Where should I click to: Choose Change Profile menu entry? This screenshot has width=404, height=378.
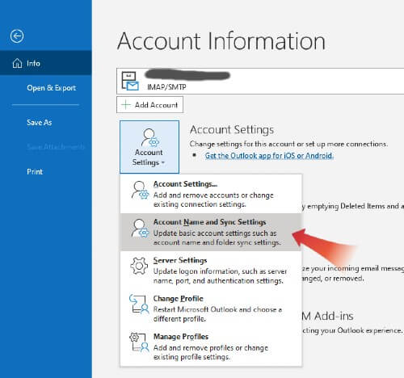[211, 309]
